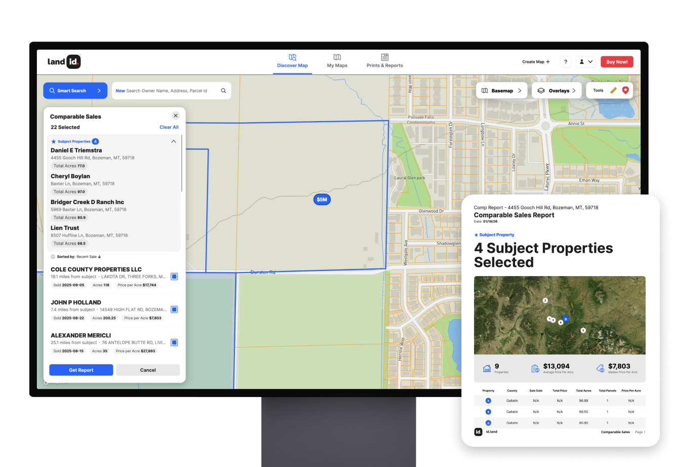Click the magnifier icon in search box
678x467 pixels.
[x=224, y=91]
